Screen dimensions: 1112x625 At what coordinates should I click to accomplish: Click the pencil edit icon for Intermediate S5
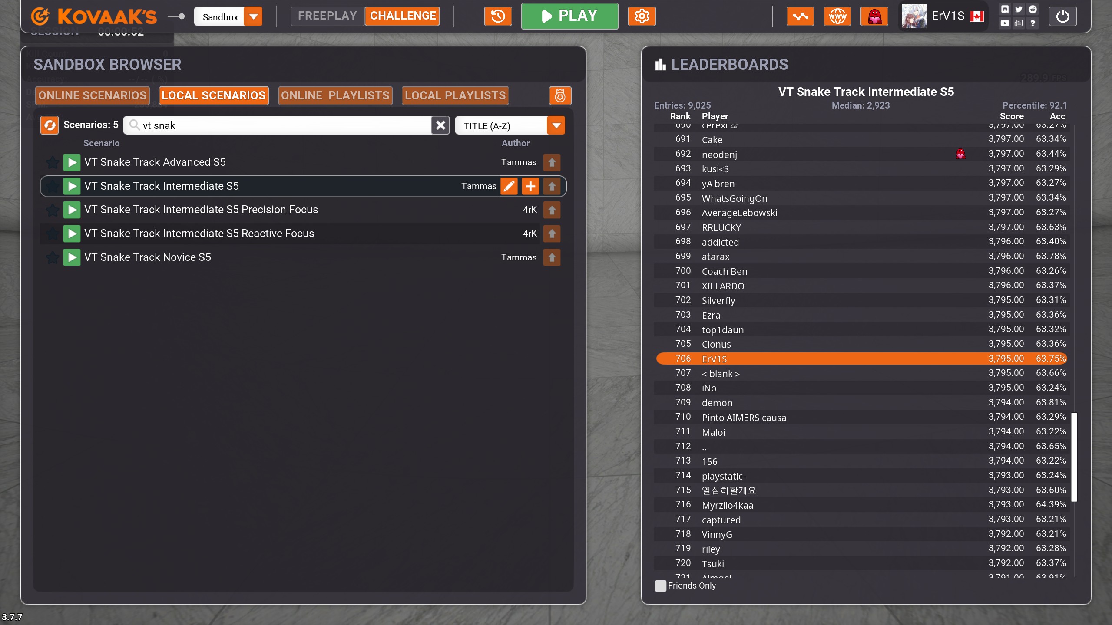point(509,186)
